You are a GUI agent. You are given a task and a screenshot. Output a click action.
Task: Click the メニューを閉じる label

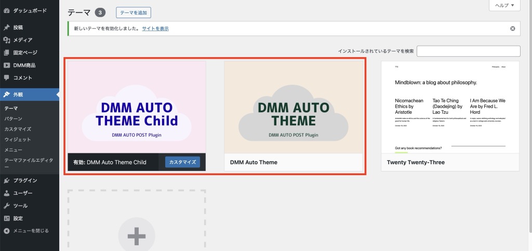pyautogui.click(x=31, y=231)
